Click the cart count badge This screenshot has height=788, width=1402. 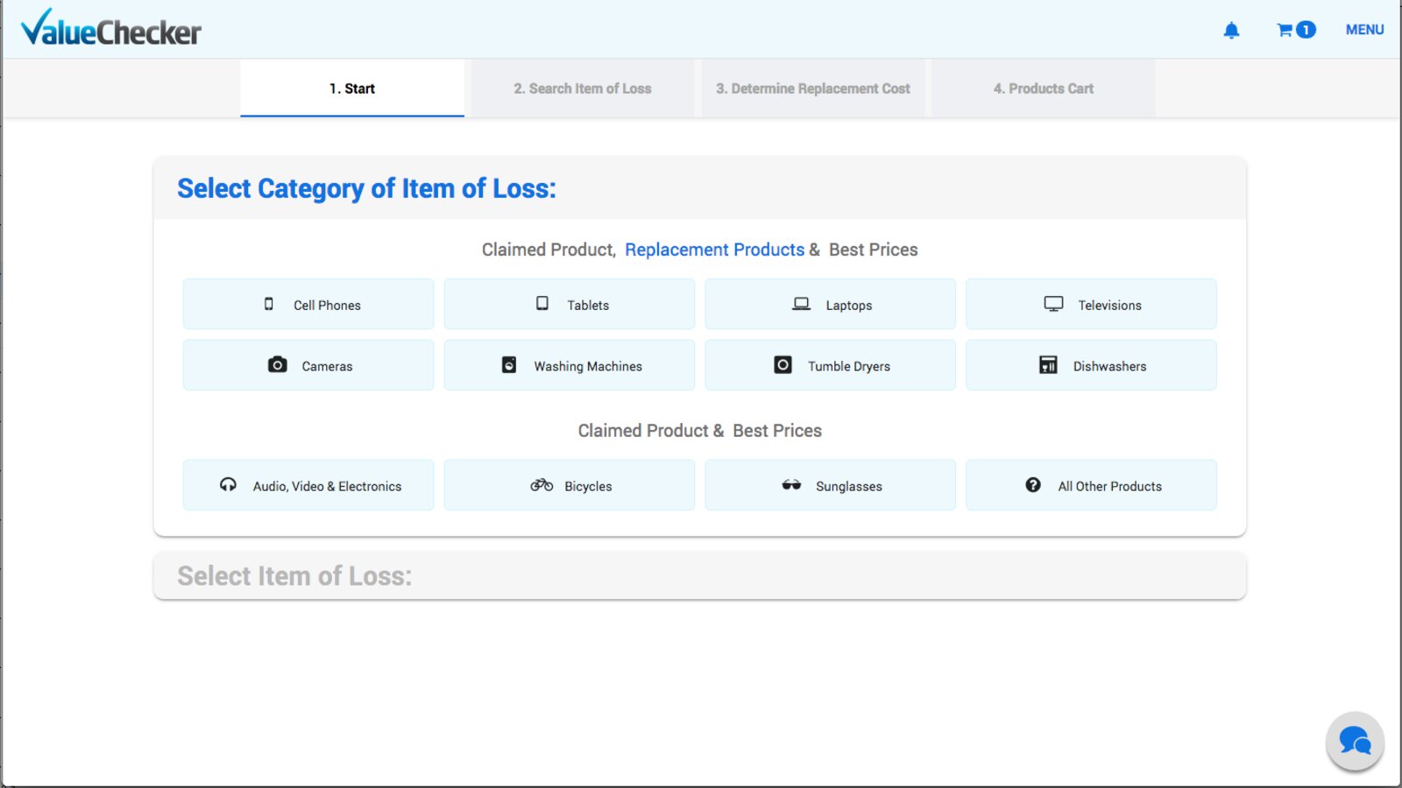[x=1306, y=30]
